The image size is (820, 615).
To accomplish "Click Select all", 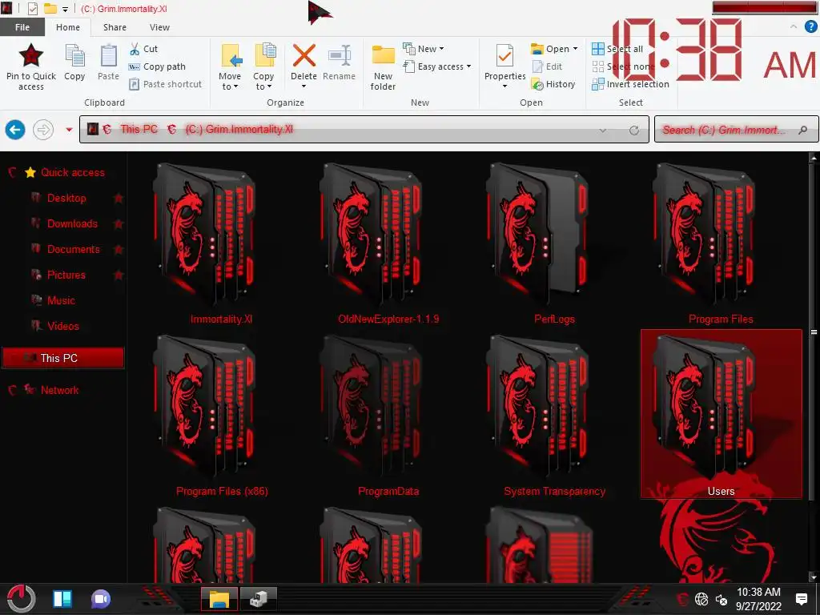I will [x=617, y=49].
